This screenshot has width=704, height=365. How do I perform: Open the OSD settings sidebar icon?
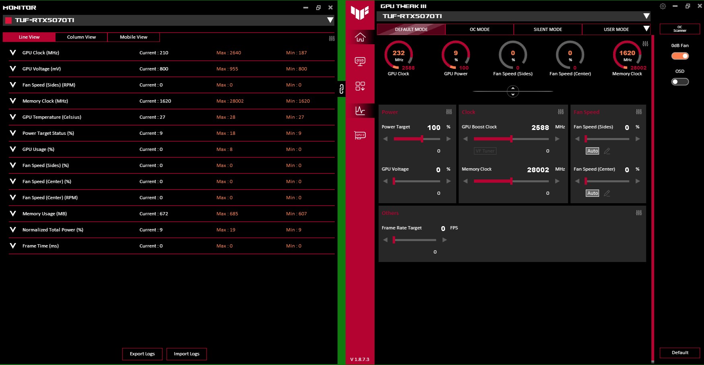click(x=360, y=61)
